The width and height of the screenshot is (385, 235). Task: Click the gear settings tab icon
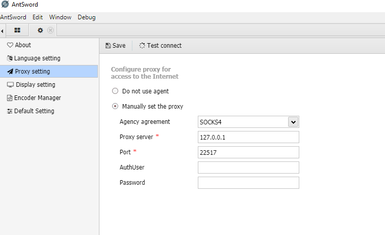[x=41, y=30]
